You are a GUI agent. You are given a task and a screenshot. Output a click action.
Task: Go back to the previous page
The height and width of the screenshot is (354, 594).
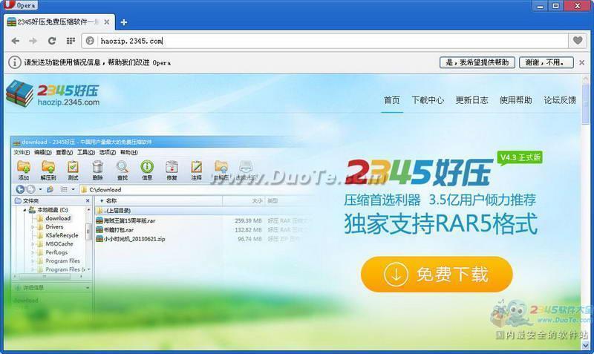click(x=16, y=41)
